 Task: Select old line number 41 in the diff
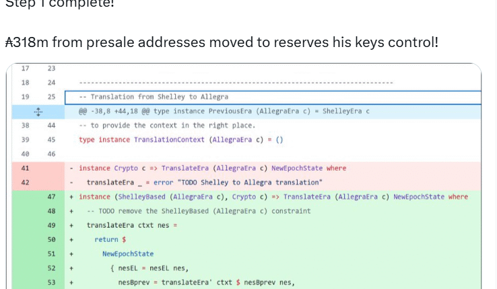(x=25, y=168)
